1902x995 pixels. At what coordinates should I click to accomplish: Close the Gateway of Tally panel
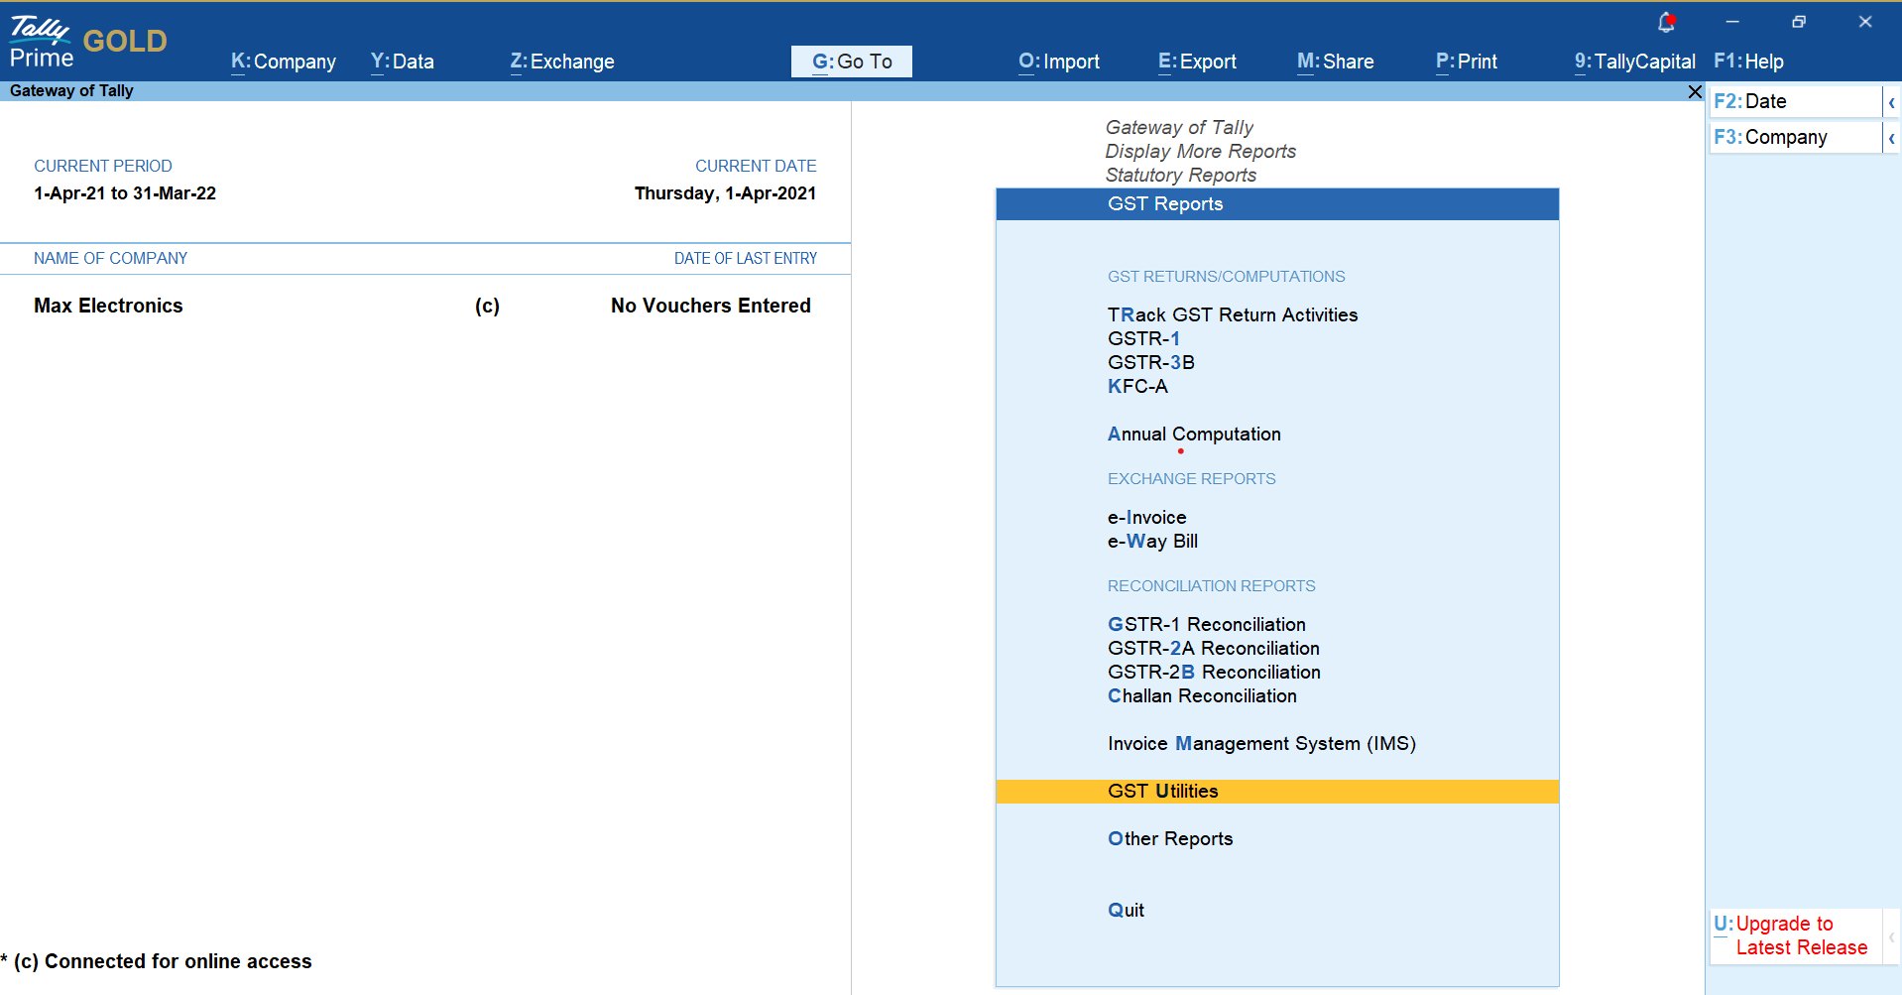1695,91
